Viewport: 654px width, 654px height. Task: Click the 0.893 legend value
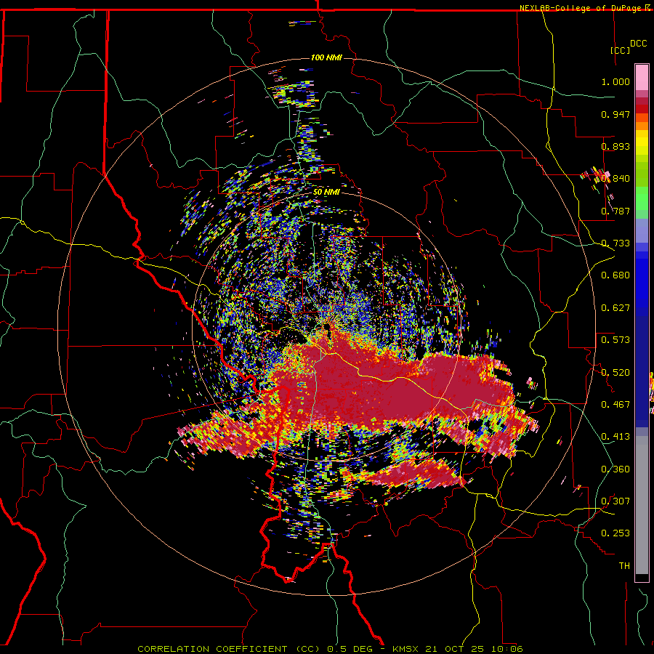pos(615,146)
